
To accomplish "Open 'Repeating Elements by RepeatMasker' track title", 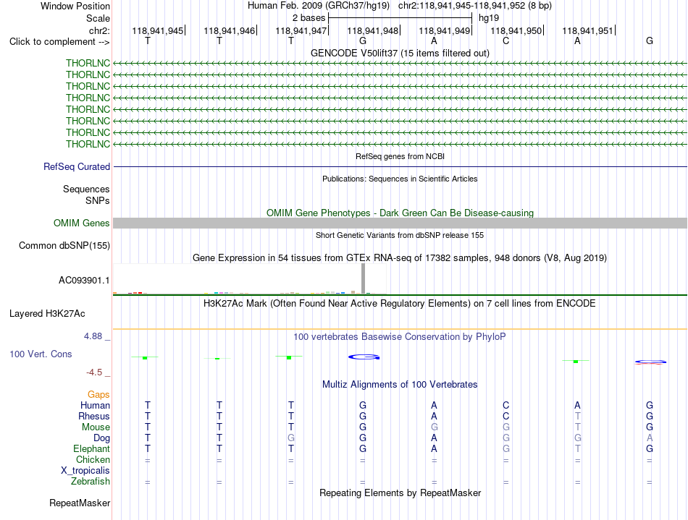I will 400,493.
